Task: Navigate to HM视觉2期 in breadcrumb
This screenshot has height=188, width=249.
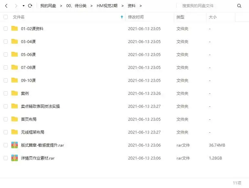Action: point(107,6)
